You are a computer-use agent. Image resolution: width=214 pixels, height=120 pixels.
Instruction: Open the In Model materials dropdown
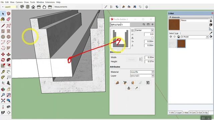(195, 37)
